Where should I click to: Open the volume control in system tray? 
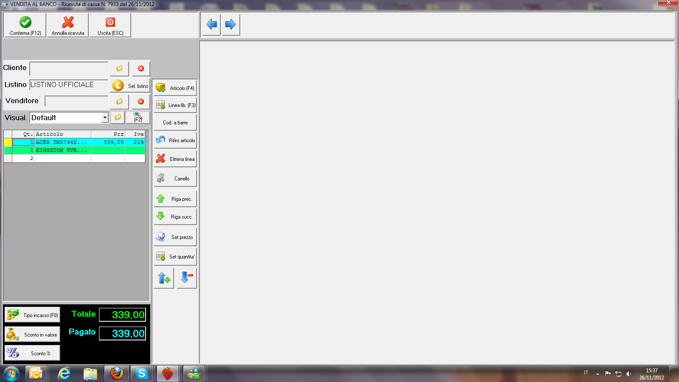(x=628, y=374)
